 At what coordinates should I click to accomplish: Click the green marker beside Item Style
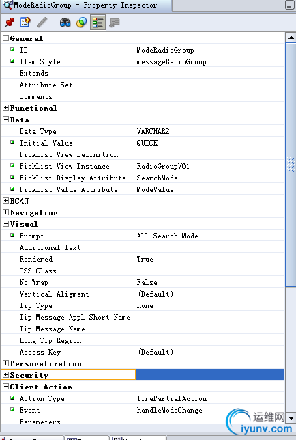(x=12, y=61)
